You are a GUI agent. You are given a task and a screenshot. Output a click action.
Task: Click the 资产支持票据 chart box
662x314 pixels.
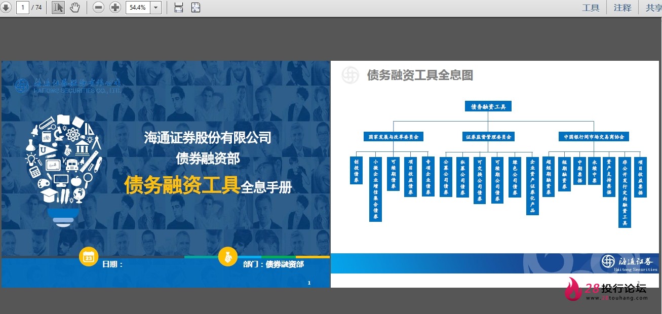(609, 176)
